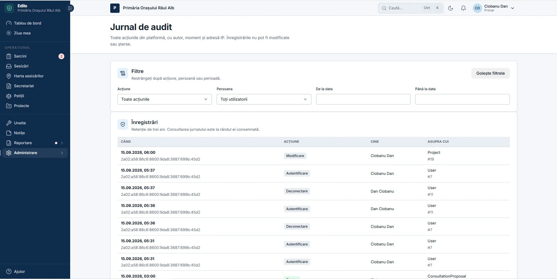Expand the Raportare submenu chevron
Screen dimensions: 557x279
tap(62, 143)
